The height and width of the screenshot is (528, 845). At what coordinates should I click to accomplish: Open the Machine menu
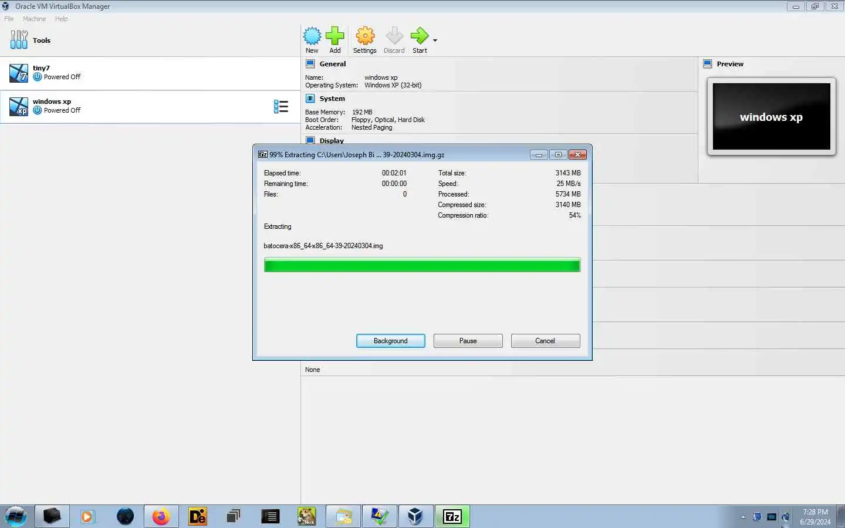34,19
